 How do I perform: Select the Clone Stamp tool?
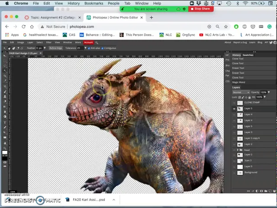(x=5, y=96)
